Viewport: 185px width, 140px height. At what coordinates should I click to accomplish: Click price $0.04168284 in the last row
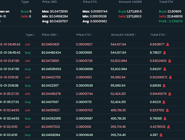[51, 135]
